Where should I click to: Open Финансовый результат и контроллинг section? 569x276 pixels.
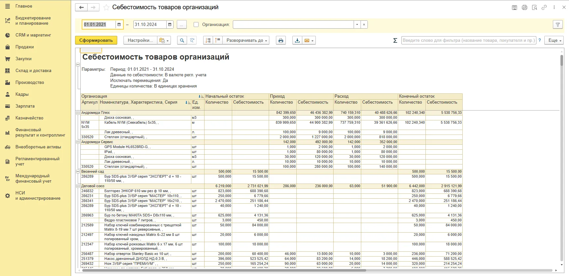coord(40,133)
